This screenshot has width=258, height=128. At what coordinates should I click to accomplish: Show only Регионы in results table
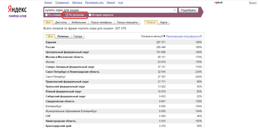(63, 36)
